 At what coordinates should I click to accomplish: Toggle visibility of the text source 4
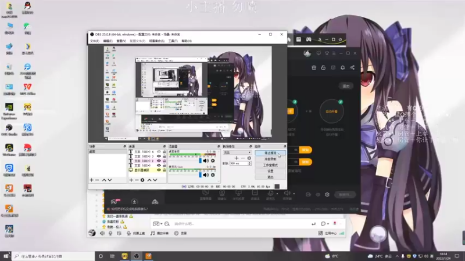159,152
